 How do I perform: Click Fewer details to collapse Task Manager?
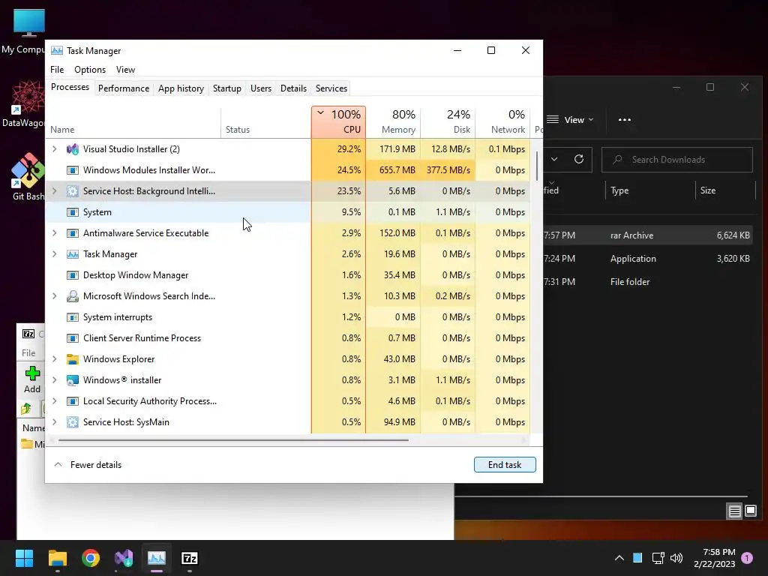(x=88, y=465)
